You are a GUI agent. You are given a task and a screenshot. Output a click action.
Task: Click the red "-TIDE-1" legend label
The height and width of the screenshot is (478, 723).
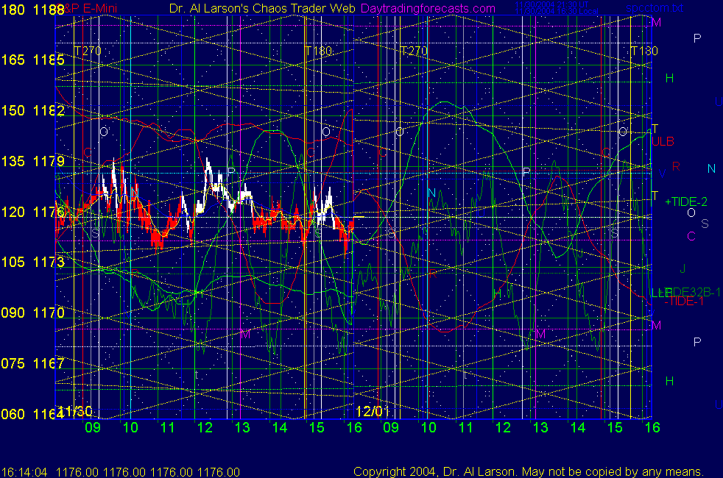click(684, 302)
